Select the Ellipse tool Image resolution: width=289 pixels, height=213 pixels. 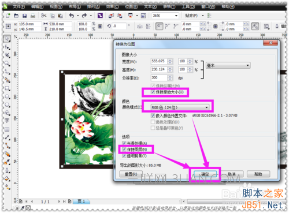(x=8, y=96)
